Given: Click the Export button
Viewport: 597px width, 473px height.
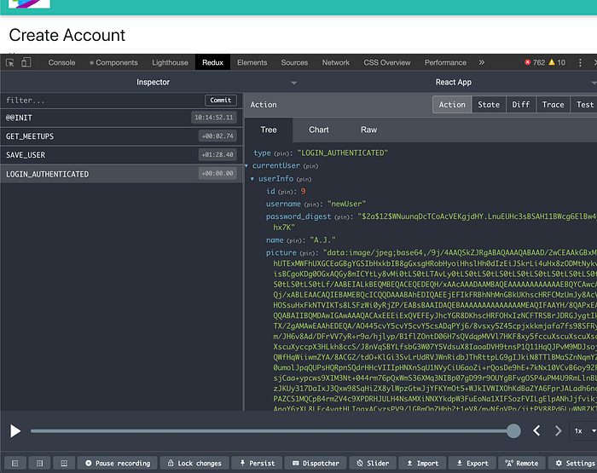Looking at the screenshot, I should click(472, 463).
